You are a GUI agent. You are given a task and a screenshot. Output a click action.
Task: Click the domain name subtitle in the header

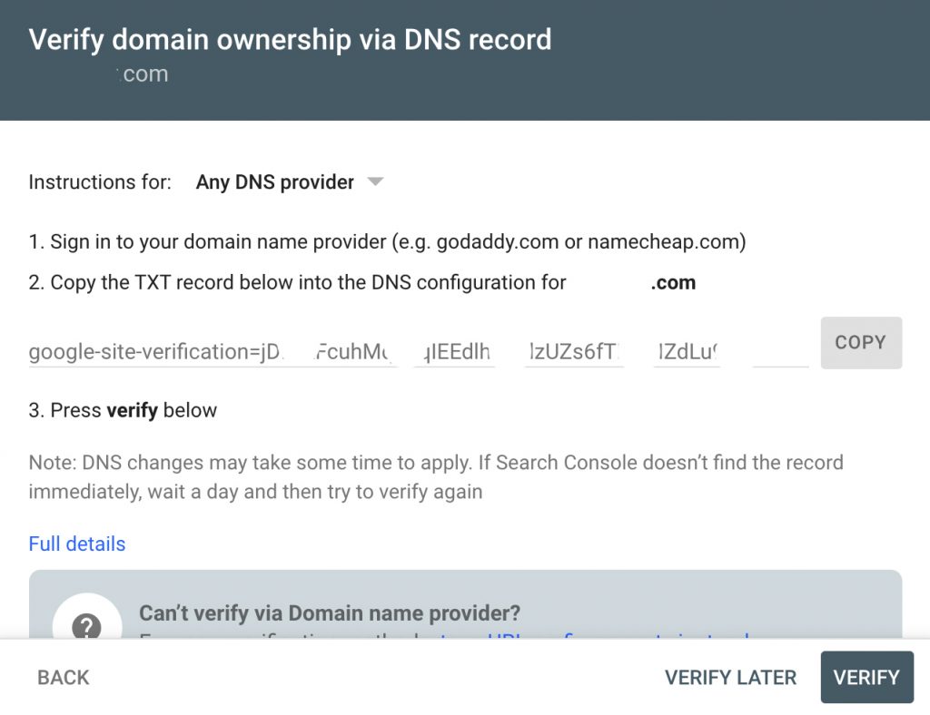(143, 74)
